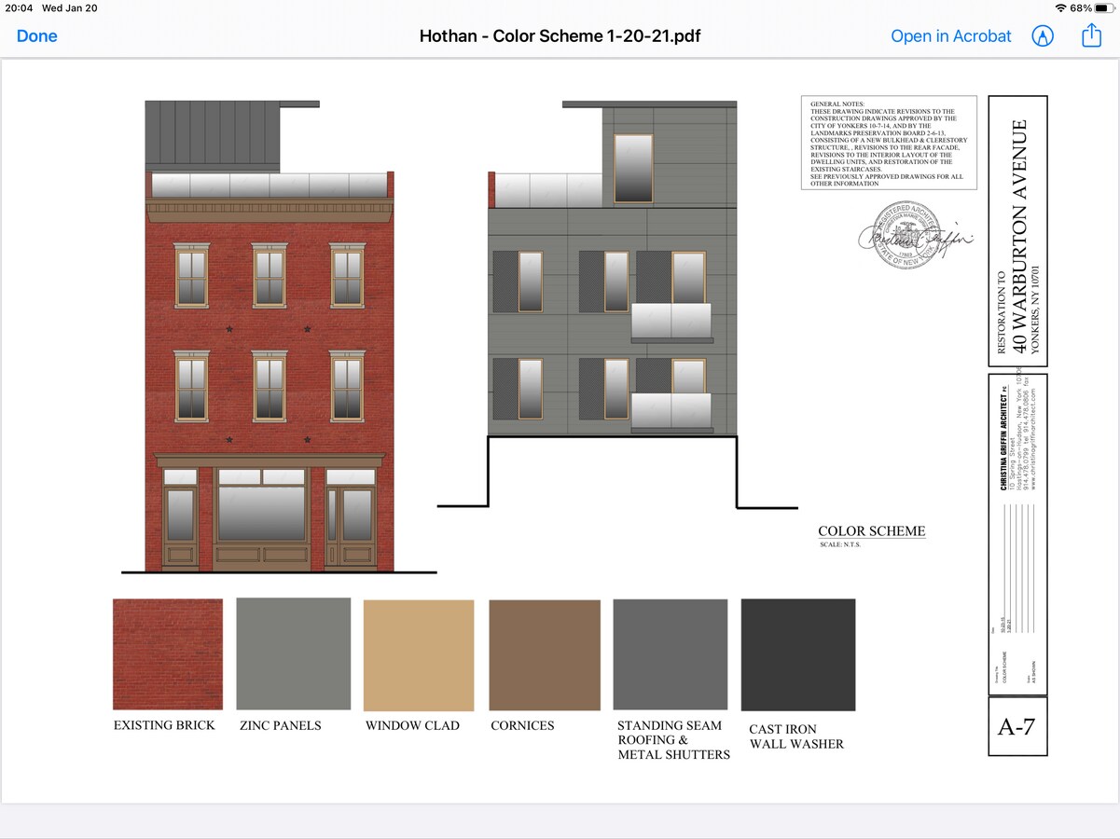Tap the Color Scheme drawing title
Image resolution: width=1120 pixels, height=839 pixels.
[872, 531]
